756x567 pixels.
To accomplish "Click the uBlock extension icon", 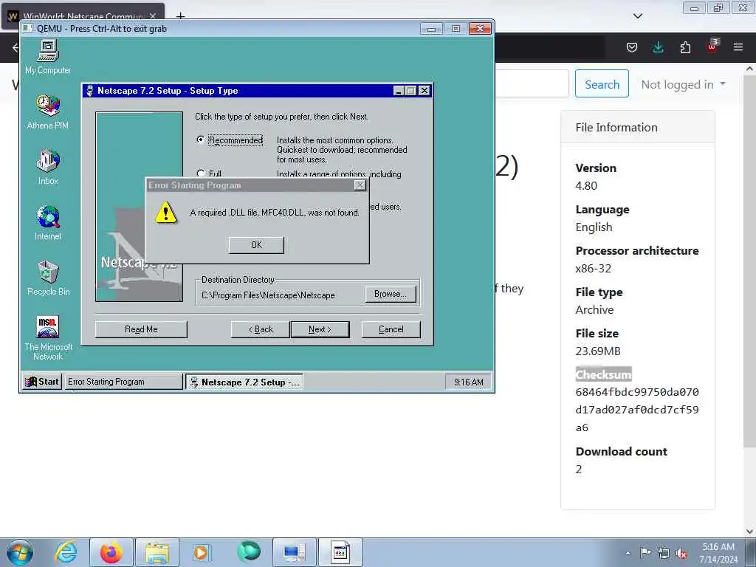I will coord(712,47).
